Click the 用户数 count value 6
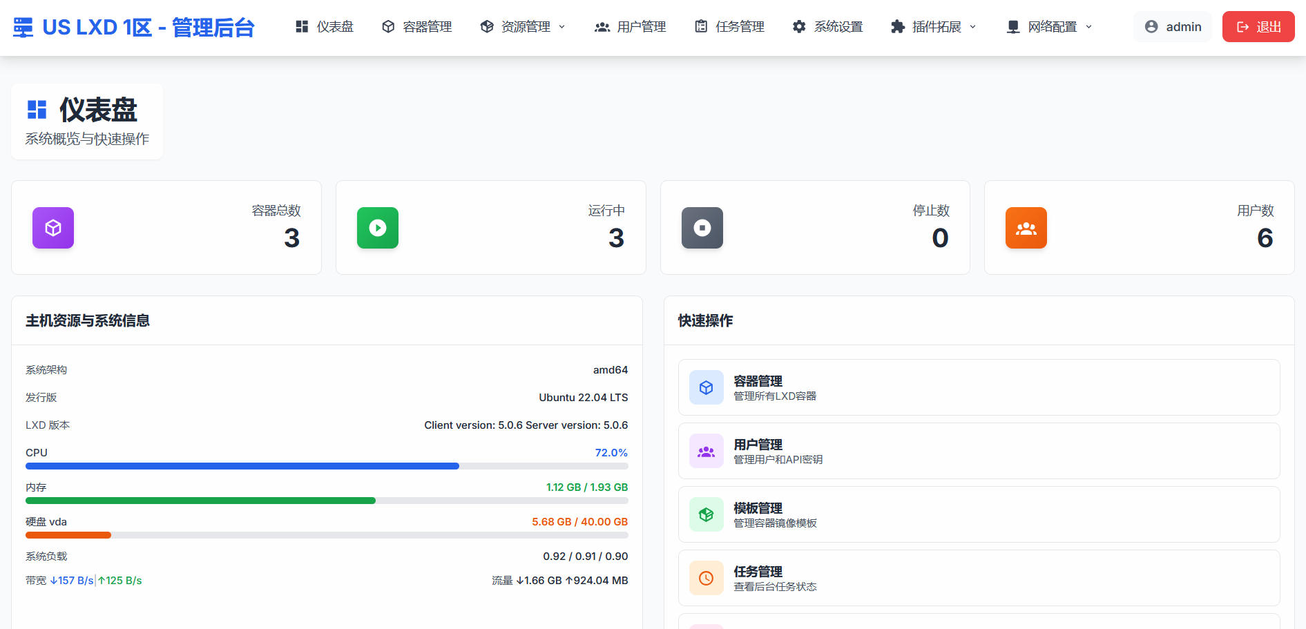The image size is (1306, 629). pyautogui.click(x=1265, y=238)
